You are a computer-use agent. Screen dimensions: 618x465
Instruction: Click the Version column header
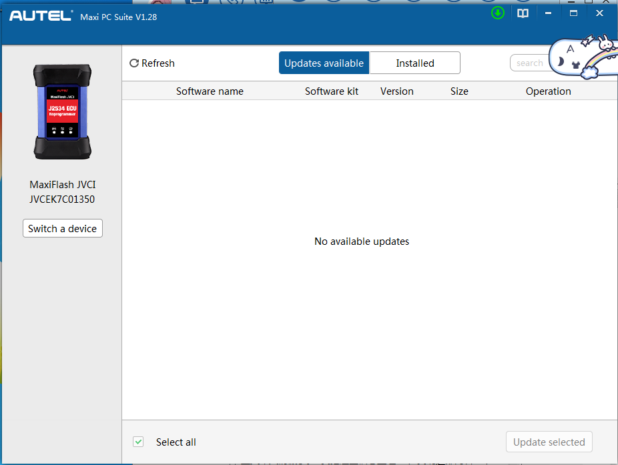(397, 91)
